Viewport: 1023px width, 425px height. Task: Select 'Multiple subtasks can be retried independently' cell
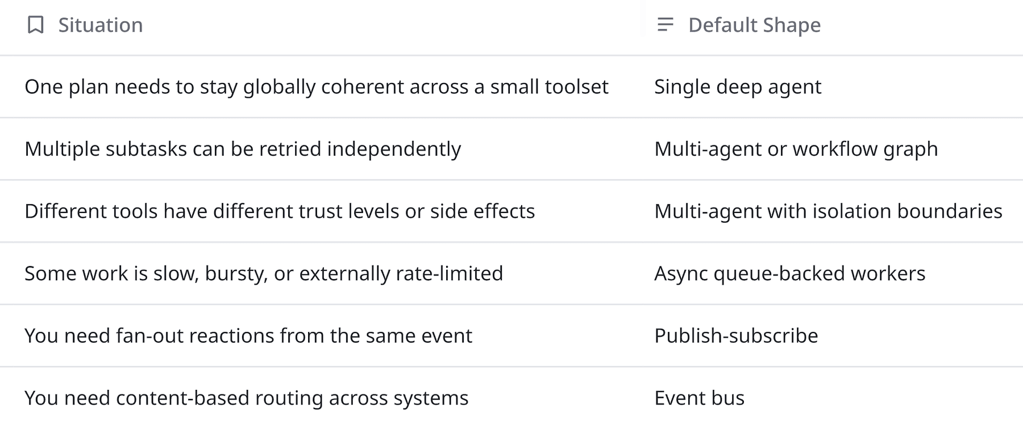[x=243, y=149]
